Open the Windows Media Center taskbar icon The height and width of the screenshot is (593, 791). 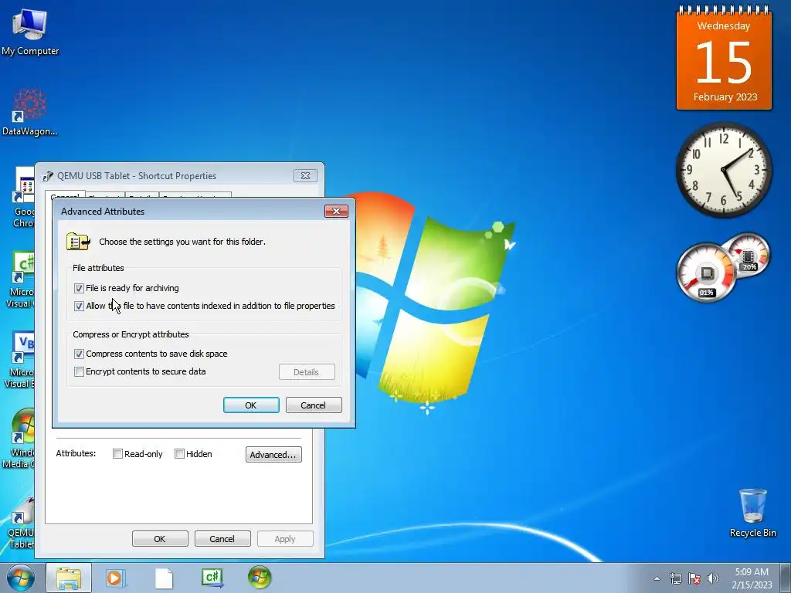pyautogui.click(x=260, y=578)
